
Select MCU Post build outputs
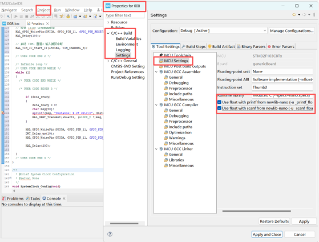pyautogui.click(x=183, y=66)
